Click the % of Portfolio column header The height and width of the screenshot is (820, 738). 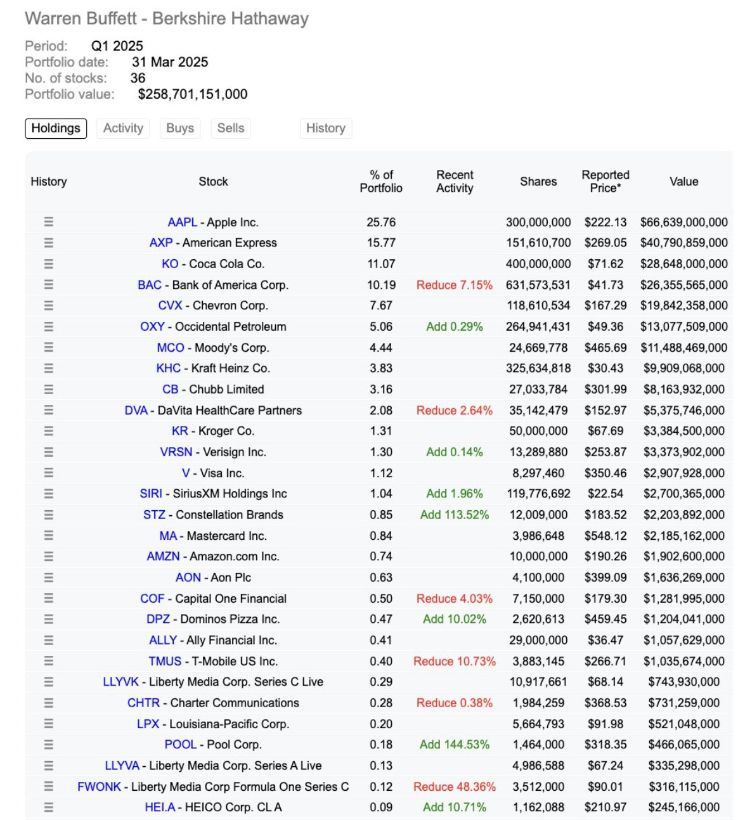[x=381, y=181]
